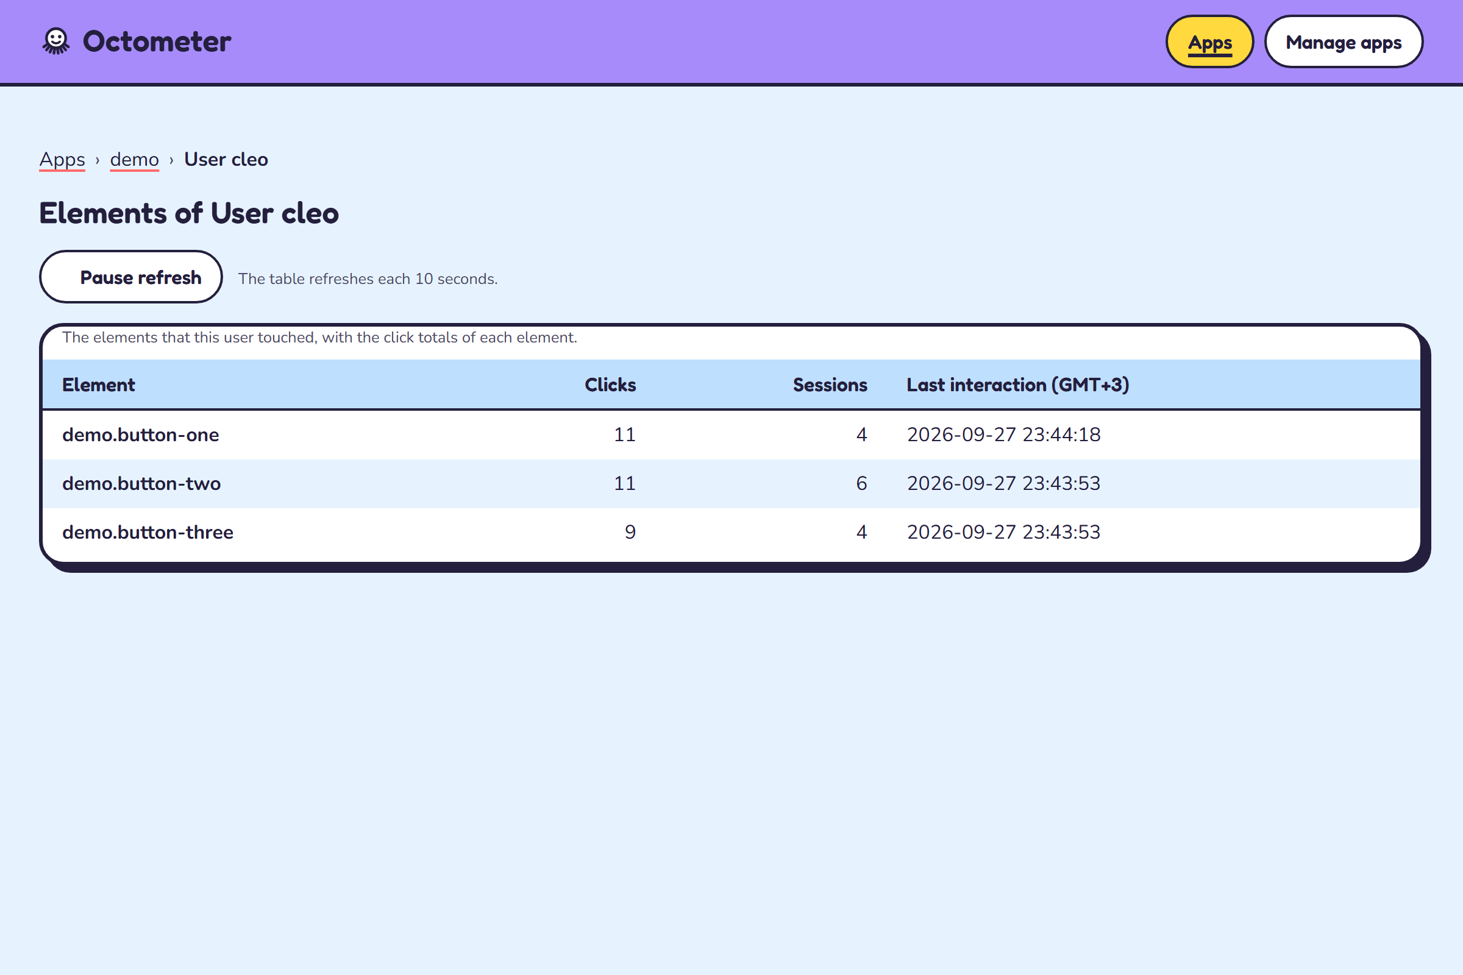
Task: Click the demo.button-two last interaction timestamp
Action: pos(1003,483)
